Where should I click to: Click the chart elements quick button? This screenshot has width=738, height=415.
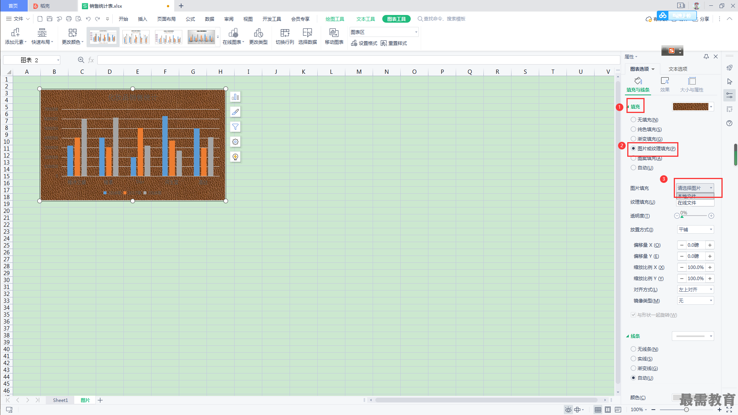coord(235,97)
